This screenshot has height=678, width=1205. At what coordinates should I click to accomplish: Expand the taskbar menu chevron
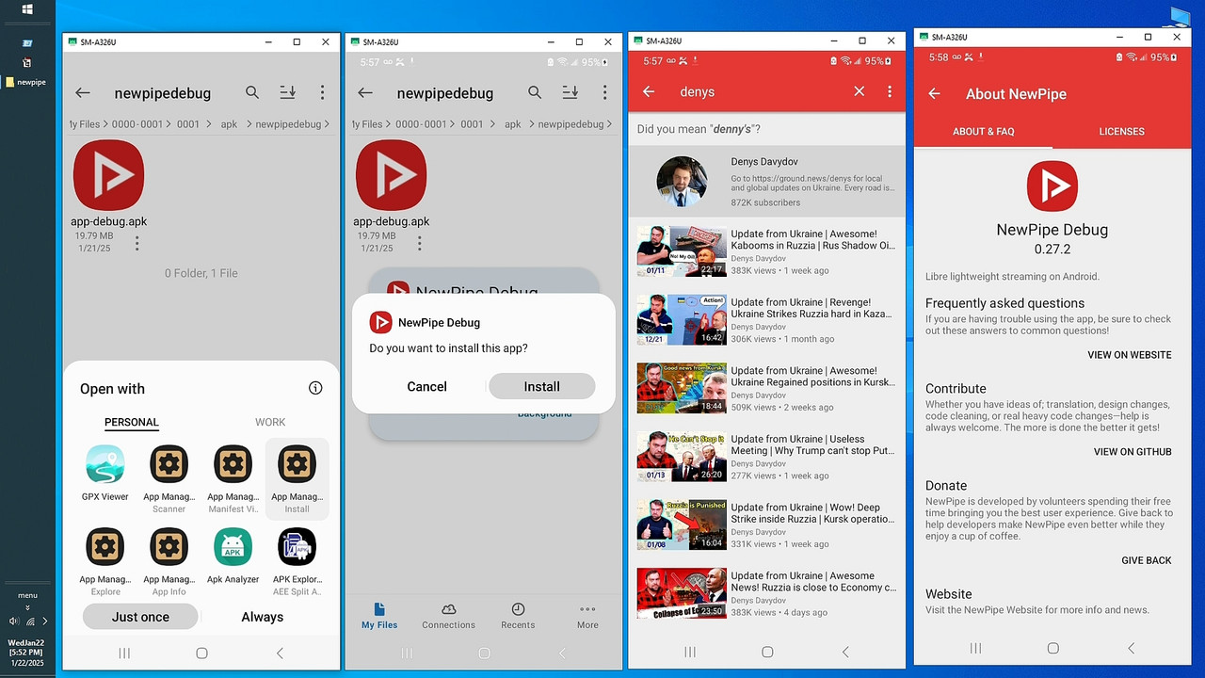point(27,607)
